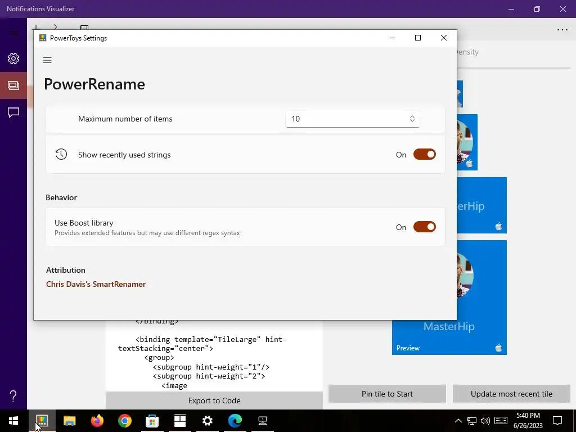Click the touch keyboard icon in tray
Image resolution: width=576 pixels, height=432 pixels.
point(501,421)
